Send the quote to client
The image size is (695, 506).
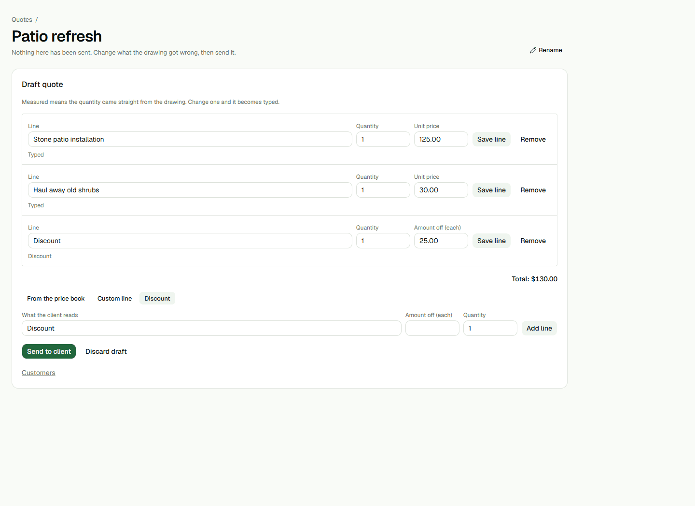(49, 351)
